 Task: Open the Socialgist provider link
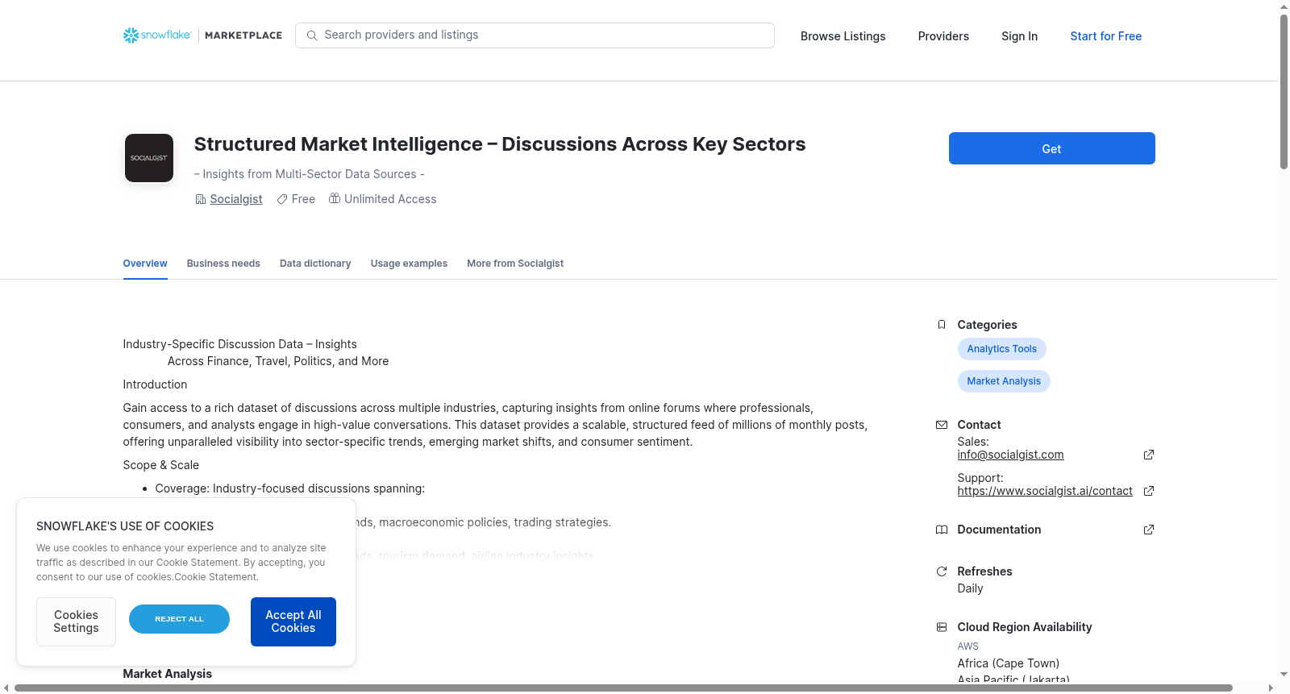[236, 199]
